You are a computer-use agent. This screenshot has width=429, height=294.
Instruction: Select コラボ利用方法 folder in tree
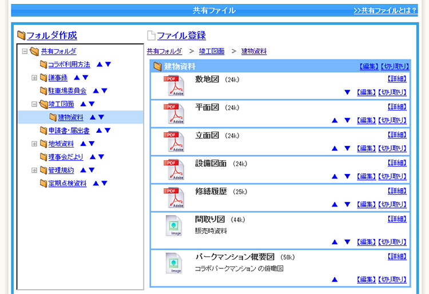coord(69,64)
